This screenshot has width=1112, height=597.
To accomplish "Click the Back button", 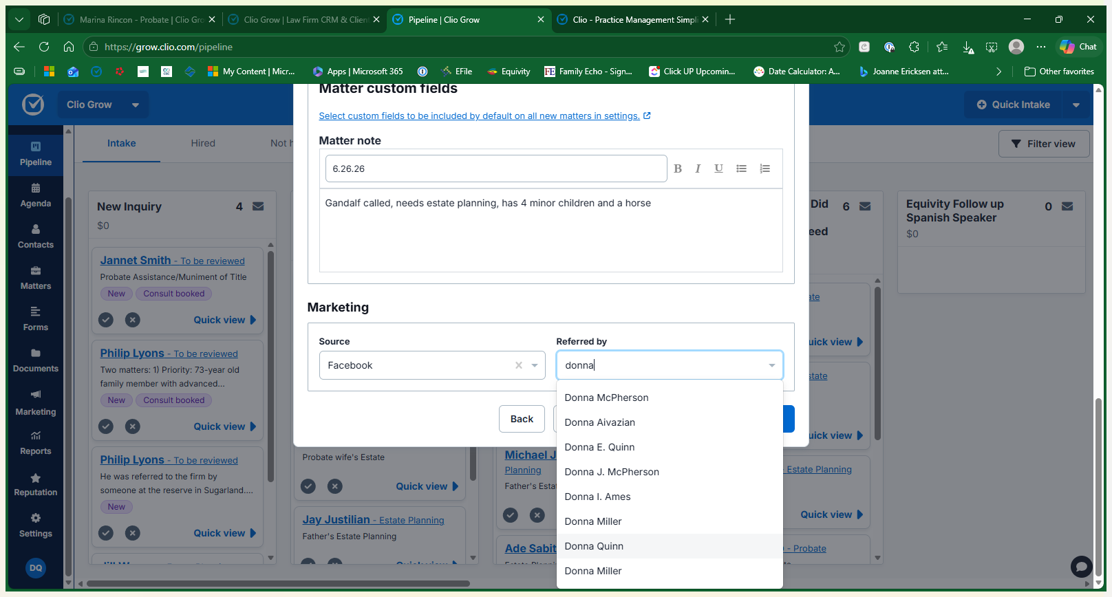I will (x=522, y=419).
